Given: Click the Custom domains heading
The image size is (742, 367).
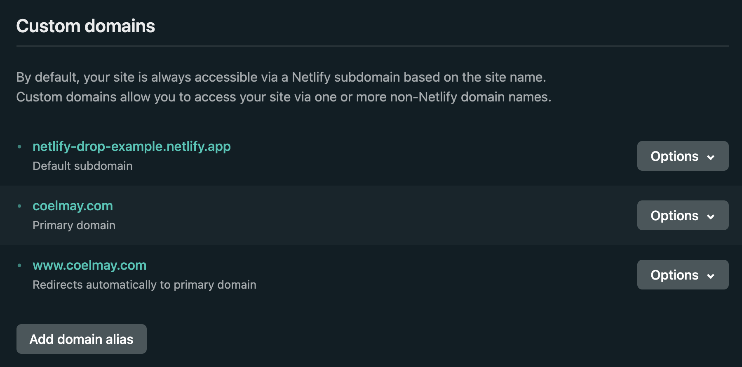Looking at the screenshot, I should 86,26.
